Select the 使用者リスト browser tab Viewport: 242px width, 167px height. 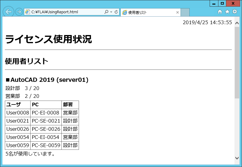tap(150, 12)
